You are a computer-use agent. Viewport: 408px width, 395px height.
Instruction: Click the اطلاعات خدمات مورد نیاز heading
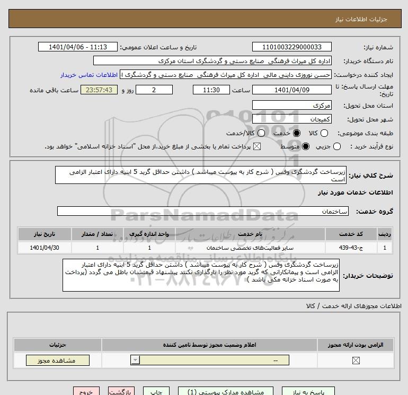click(355, 192)
